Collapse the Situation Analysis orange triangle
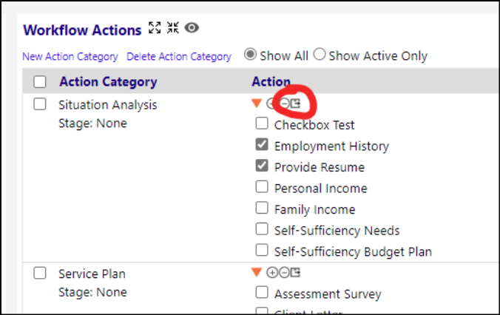500x315 pixels. (x=257, y=103)
